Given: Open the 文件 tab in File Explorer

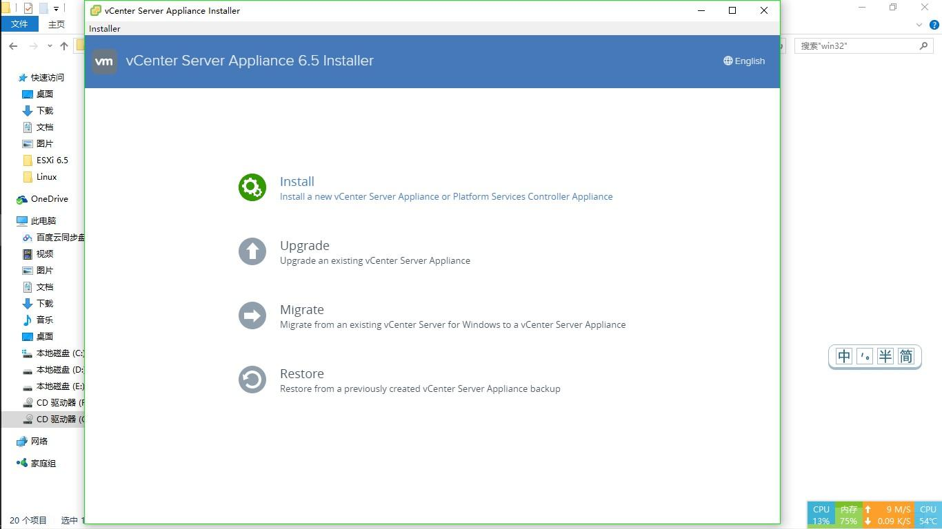Looking at the screenshot, I should [x=19, y=24].
